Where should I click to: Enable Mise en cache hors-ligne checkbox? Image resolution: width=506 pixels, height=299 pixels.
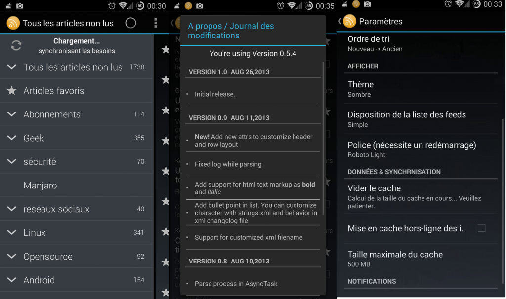pos(481,228)
